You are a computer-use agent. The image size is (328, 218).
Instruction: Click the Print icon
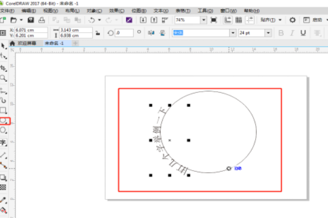pos(42,20)
